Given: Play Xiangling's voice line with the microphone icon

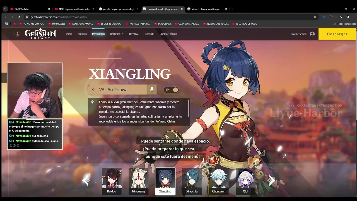Looking at the screenshot, I should (152, 90).
